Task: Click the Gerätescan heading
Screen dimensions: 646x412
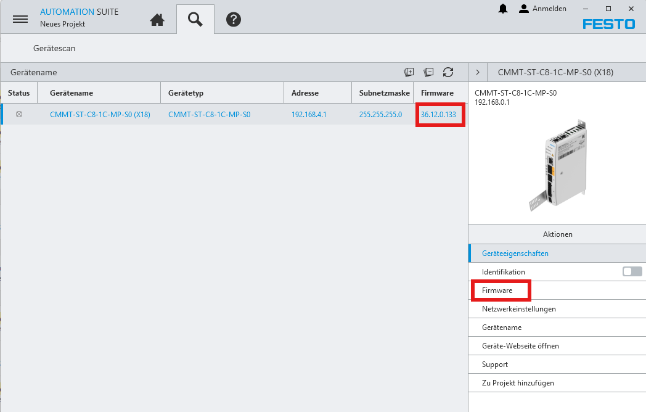Action: (x=54, y=48)
